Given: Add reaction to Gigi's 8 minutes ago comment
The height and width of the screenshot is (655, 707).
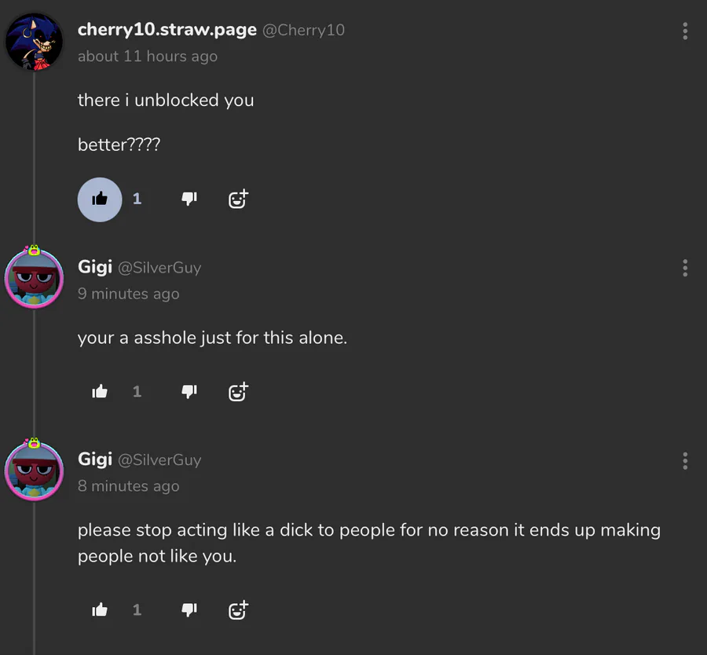Looking at the screenshot, I should click(238, 609).
